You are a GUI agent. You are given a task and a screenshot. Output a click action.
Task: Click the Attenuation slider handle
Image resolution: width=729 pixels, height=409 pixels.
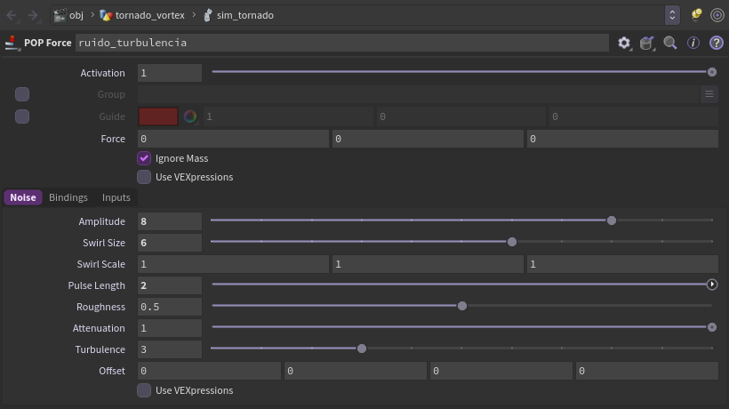coord(712,327)
